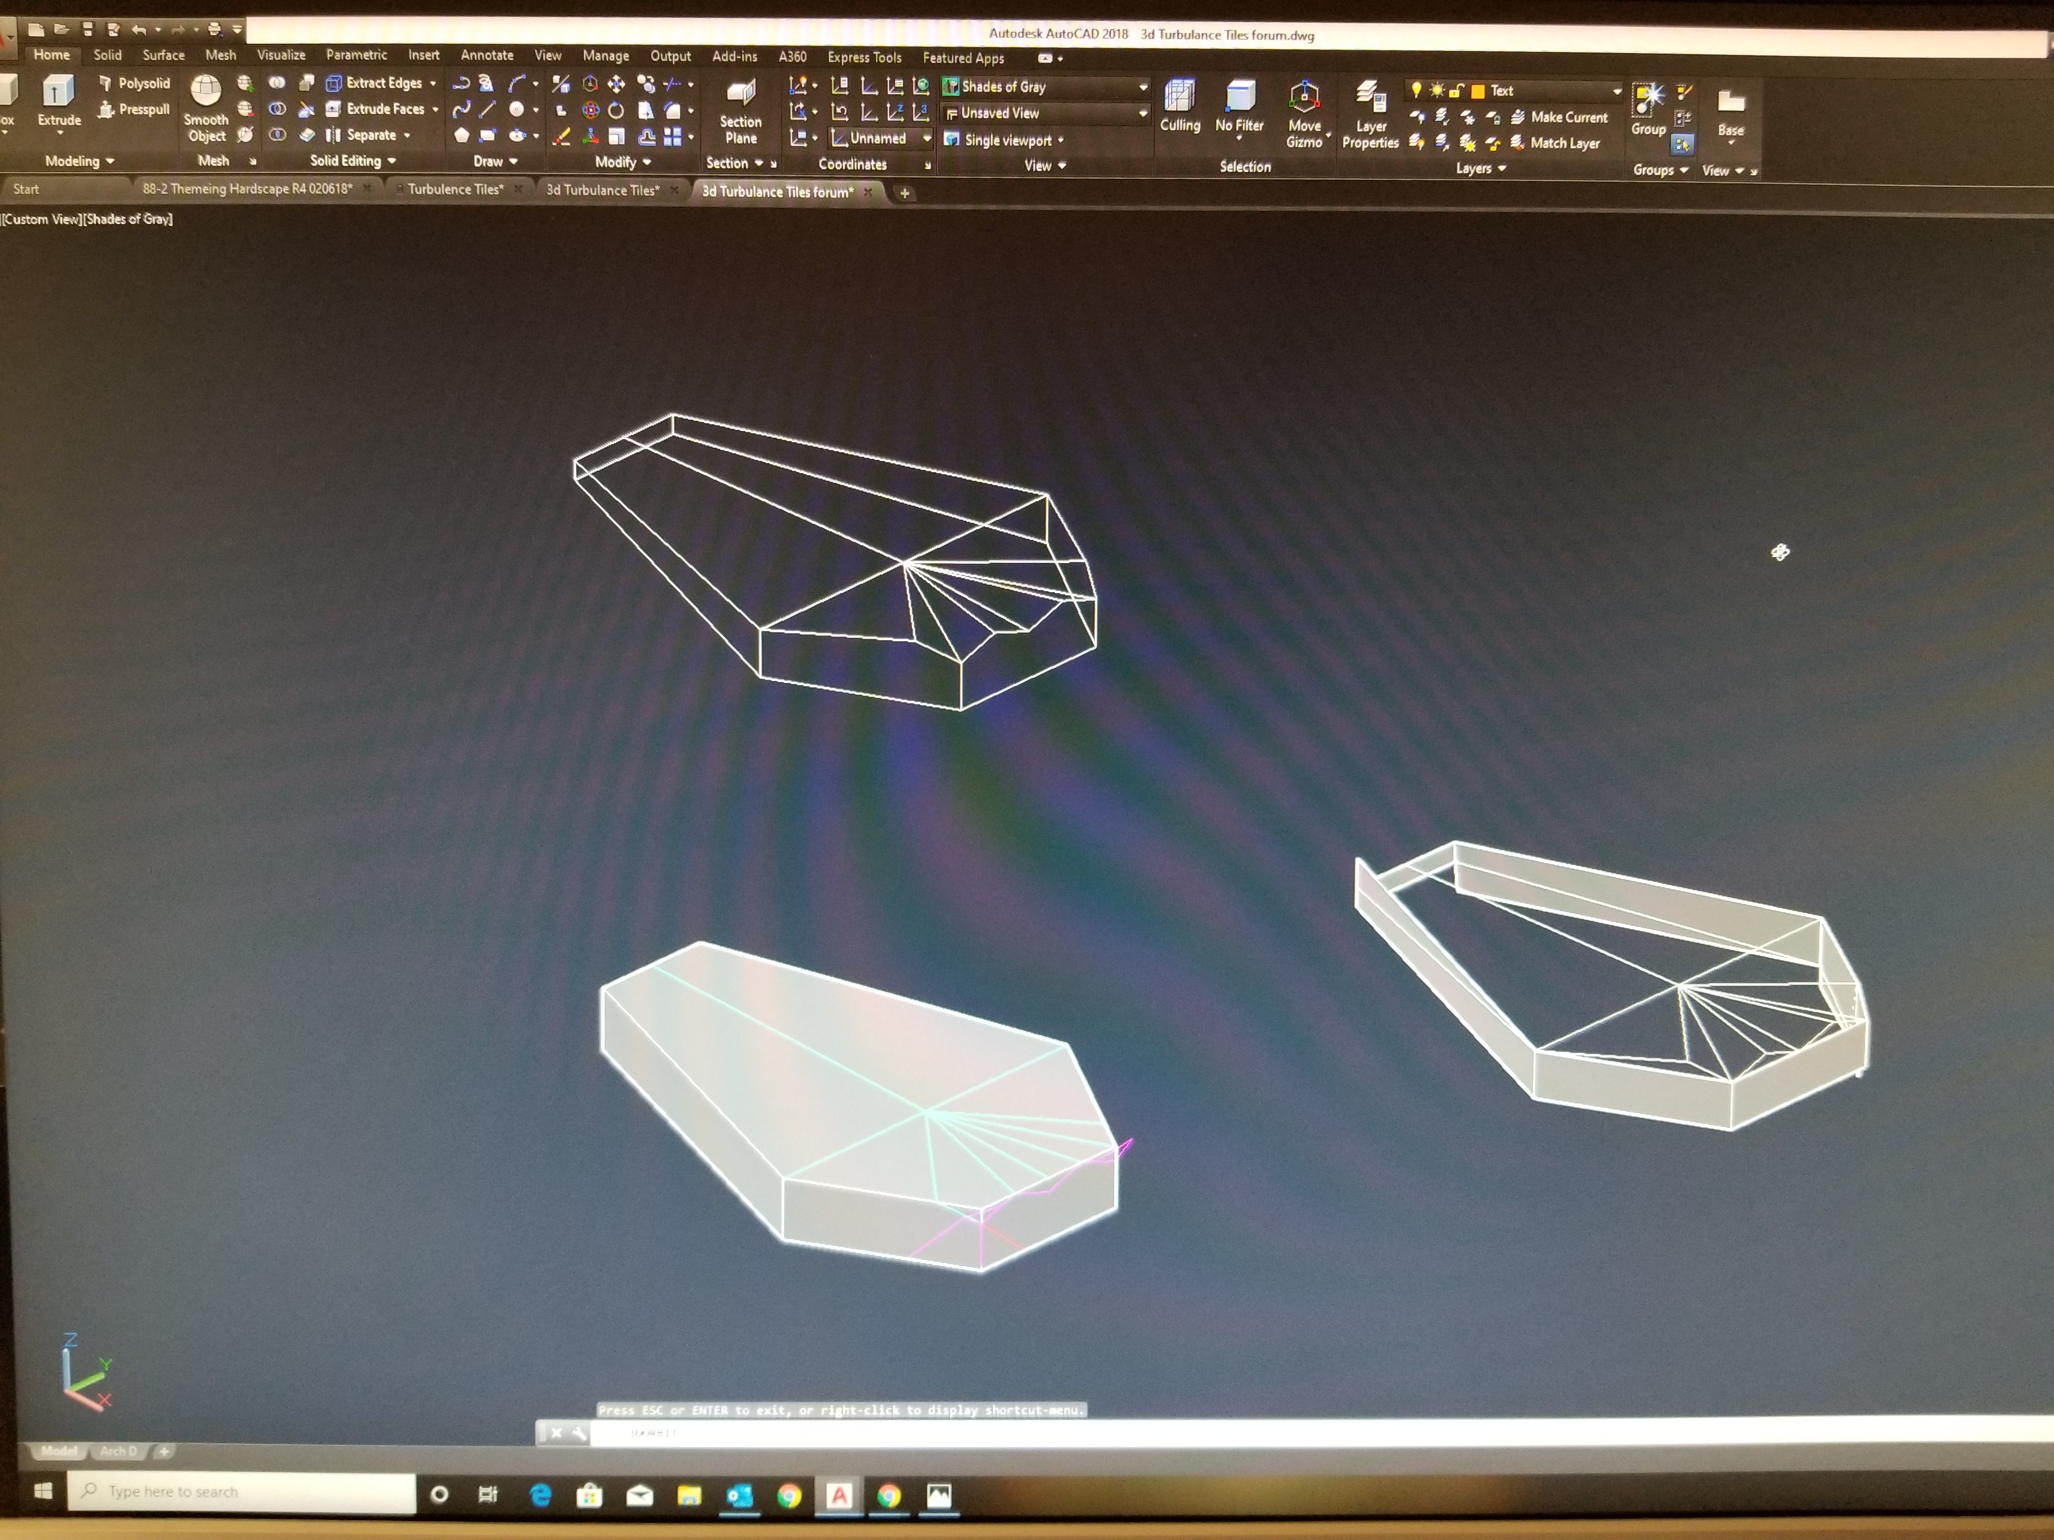This screenshot has width=2054, height=1540.
Task: Switch to the Turbulence Tiles drawing tab
Action: coord(455,188)
